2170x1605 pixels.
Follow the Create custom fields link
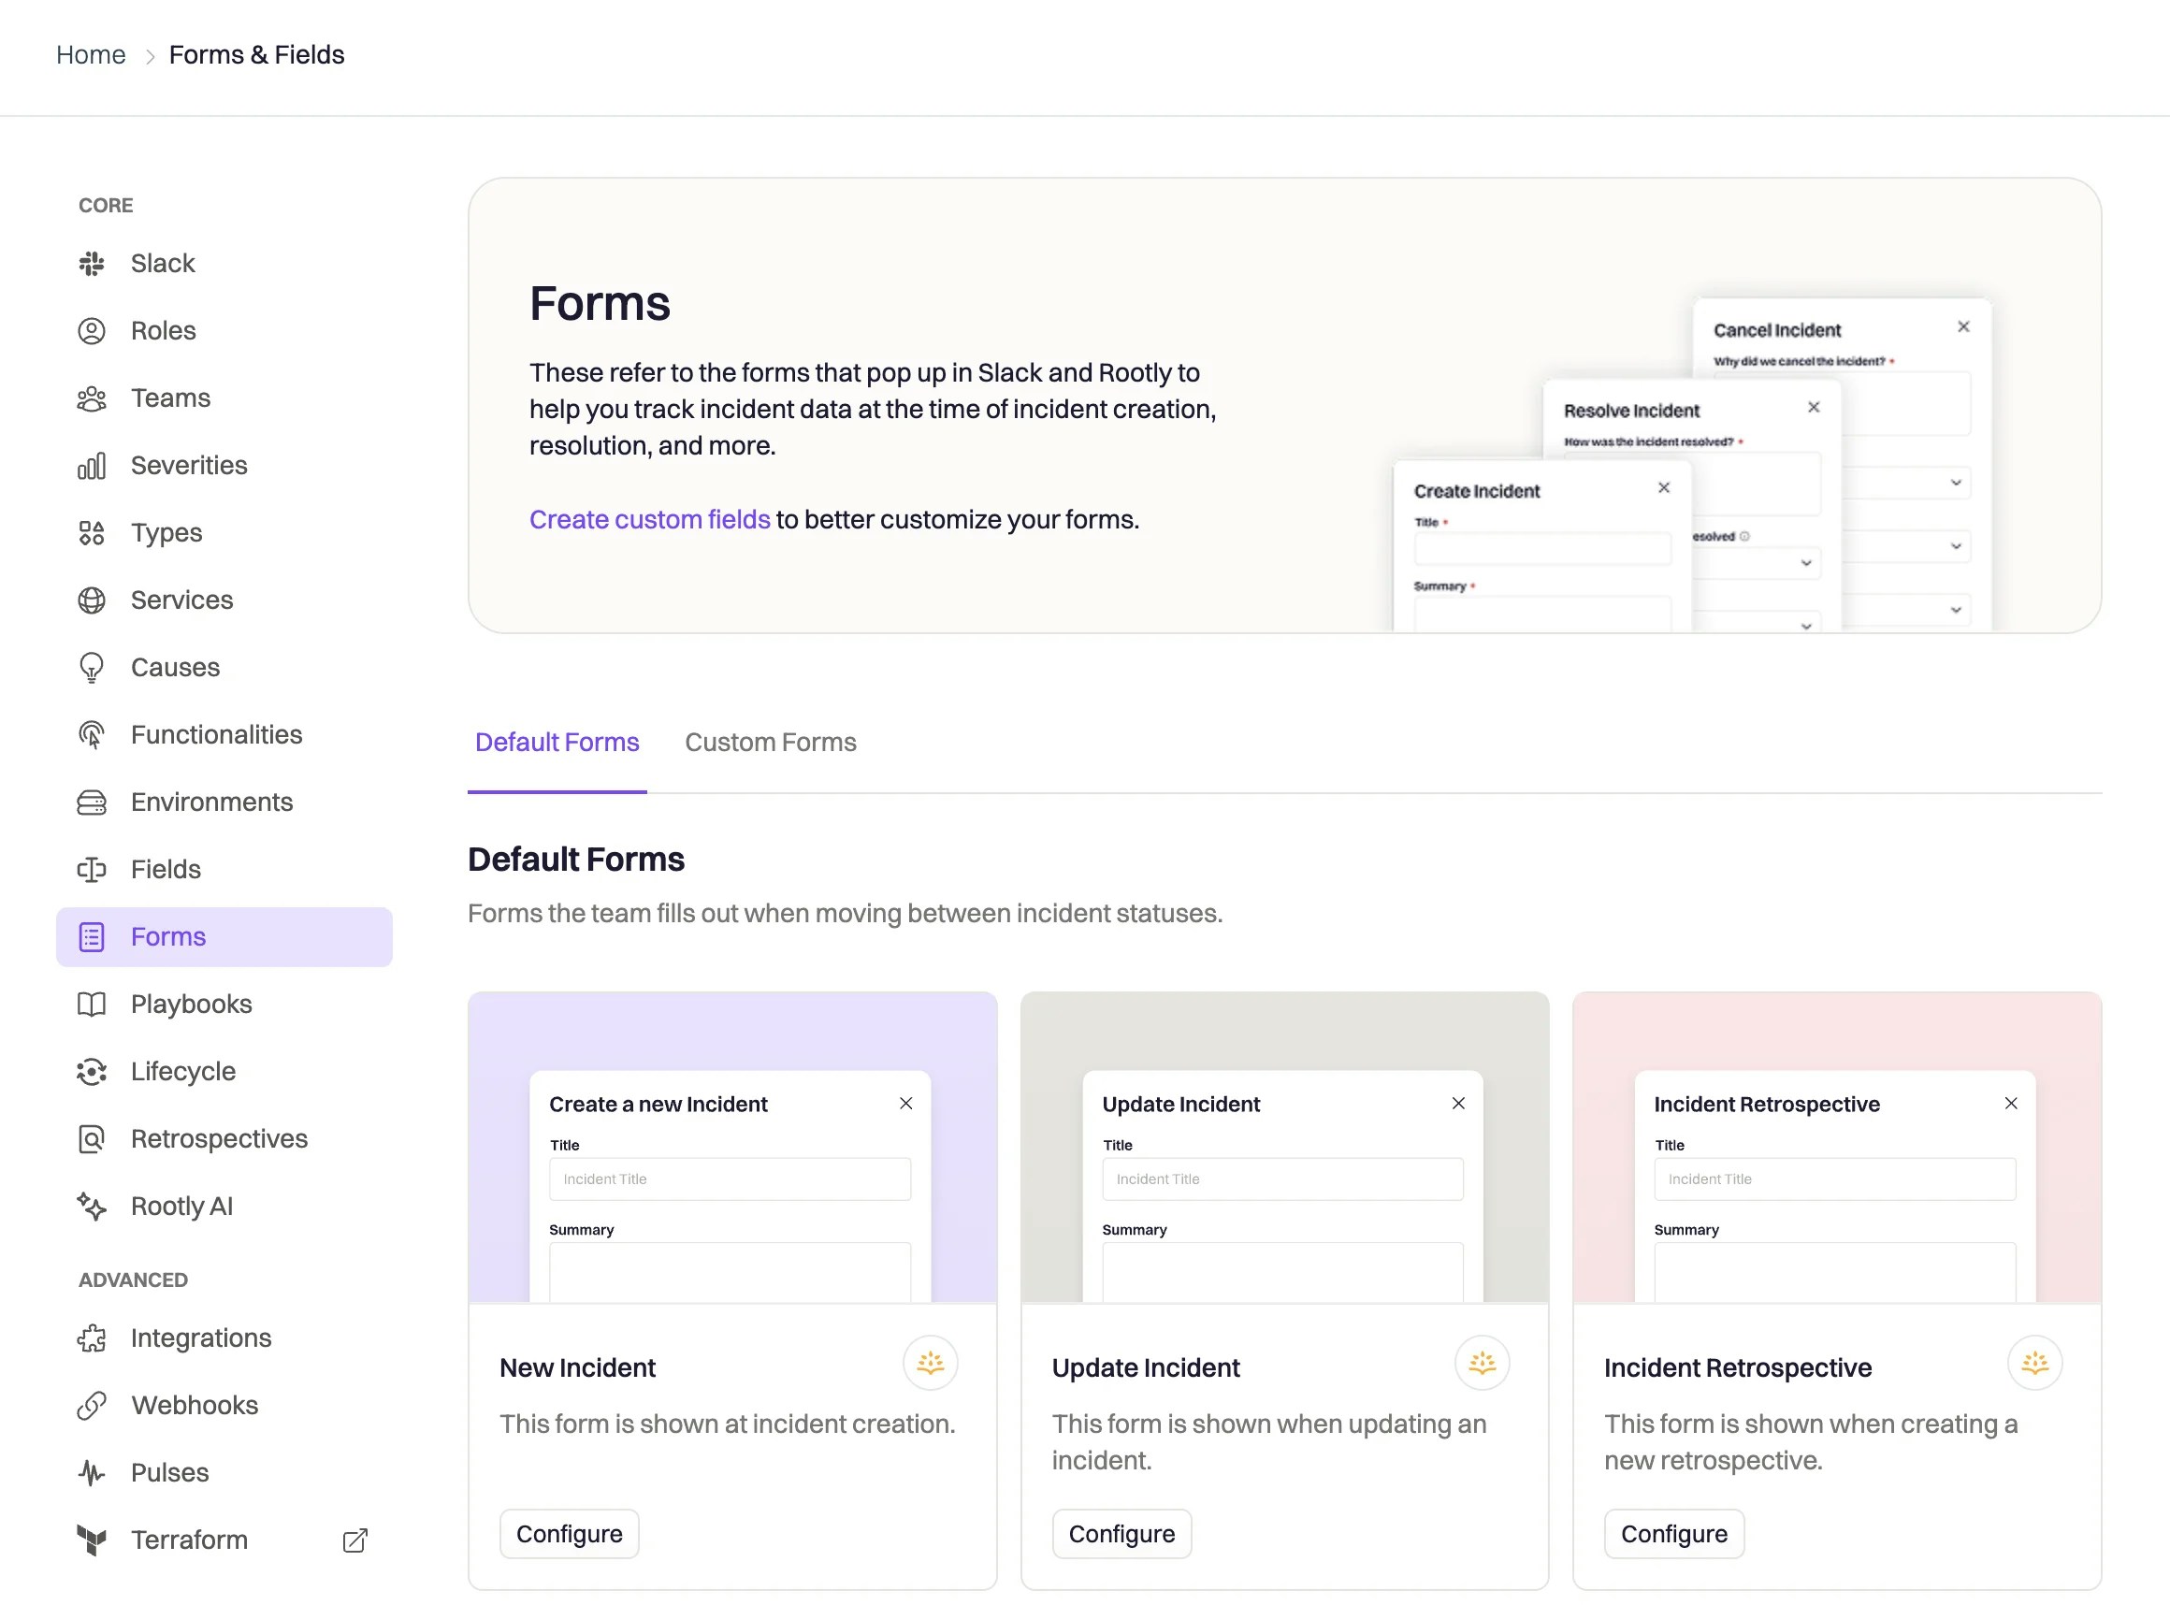click(650, 520)
